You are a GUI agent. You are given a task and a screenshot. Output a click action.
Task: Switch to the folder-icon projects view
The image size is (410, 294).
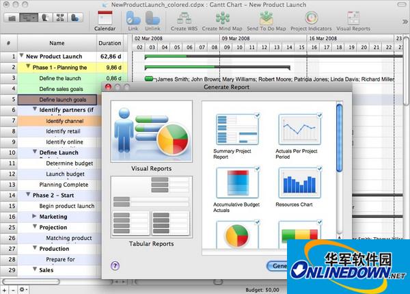12,18
